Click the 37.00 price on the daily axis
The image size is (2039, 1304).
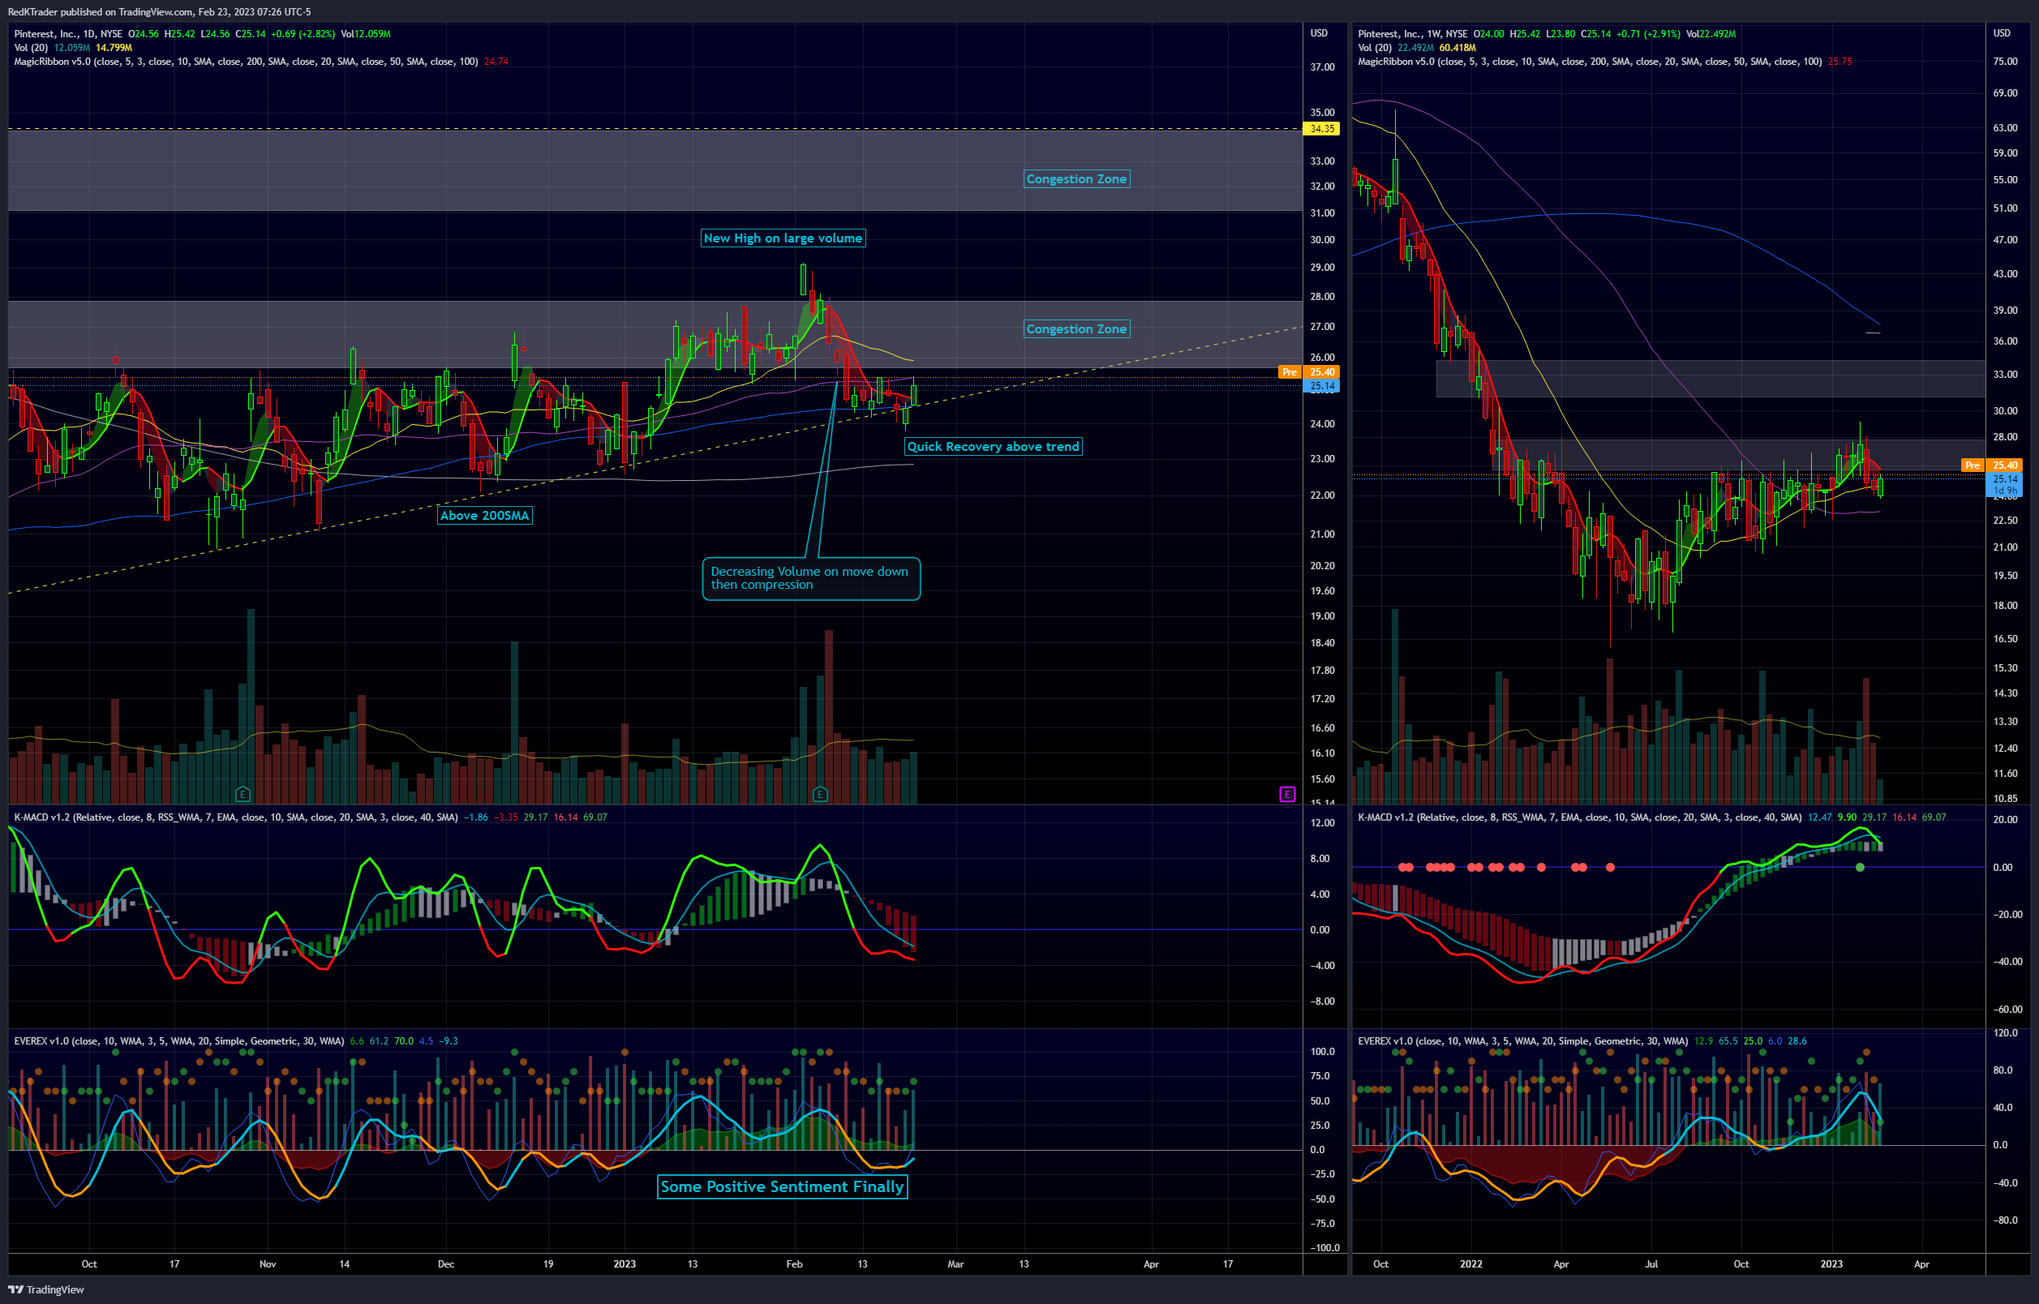pyautogui.click(x=1322, y=66)
